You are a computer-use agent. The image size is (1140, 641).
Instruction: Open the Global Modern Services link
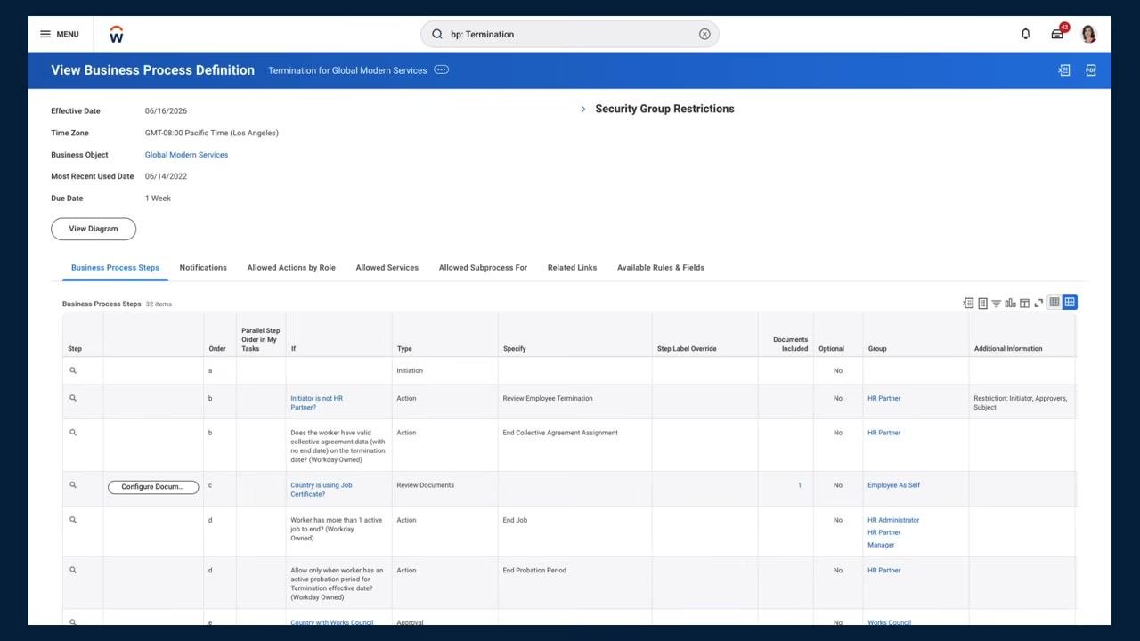(x=186, y=155)
